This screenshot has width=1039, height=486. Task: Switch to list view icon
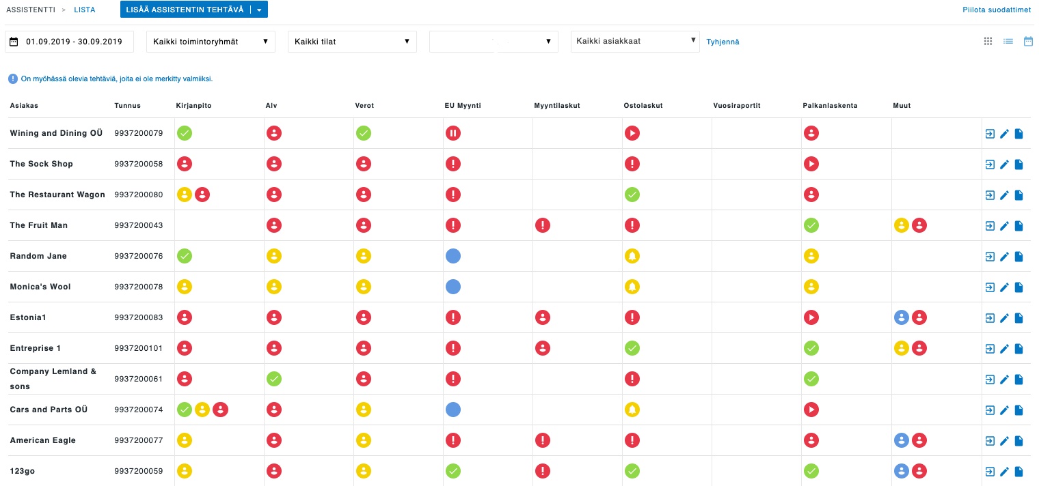(1008, 41)
